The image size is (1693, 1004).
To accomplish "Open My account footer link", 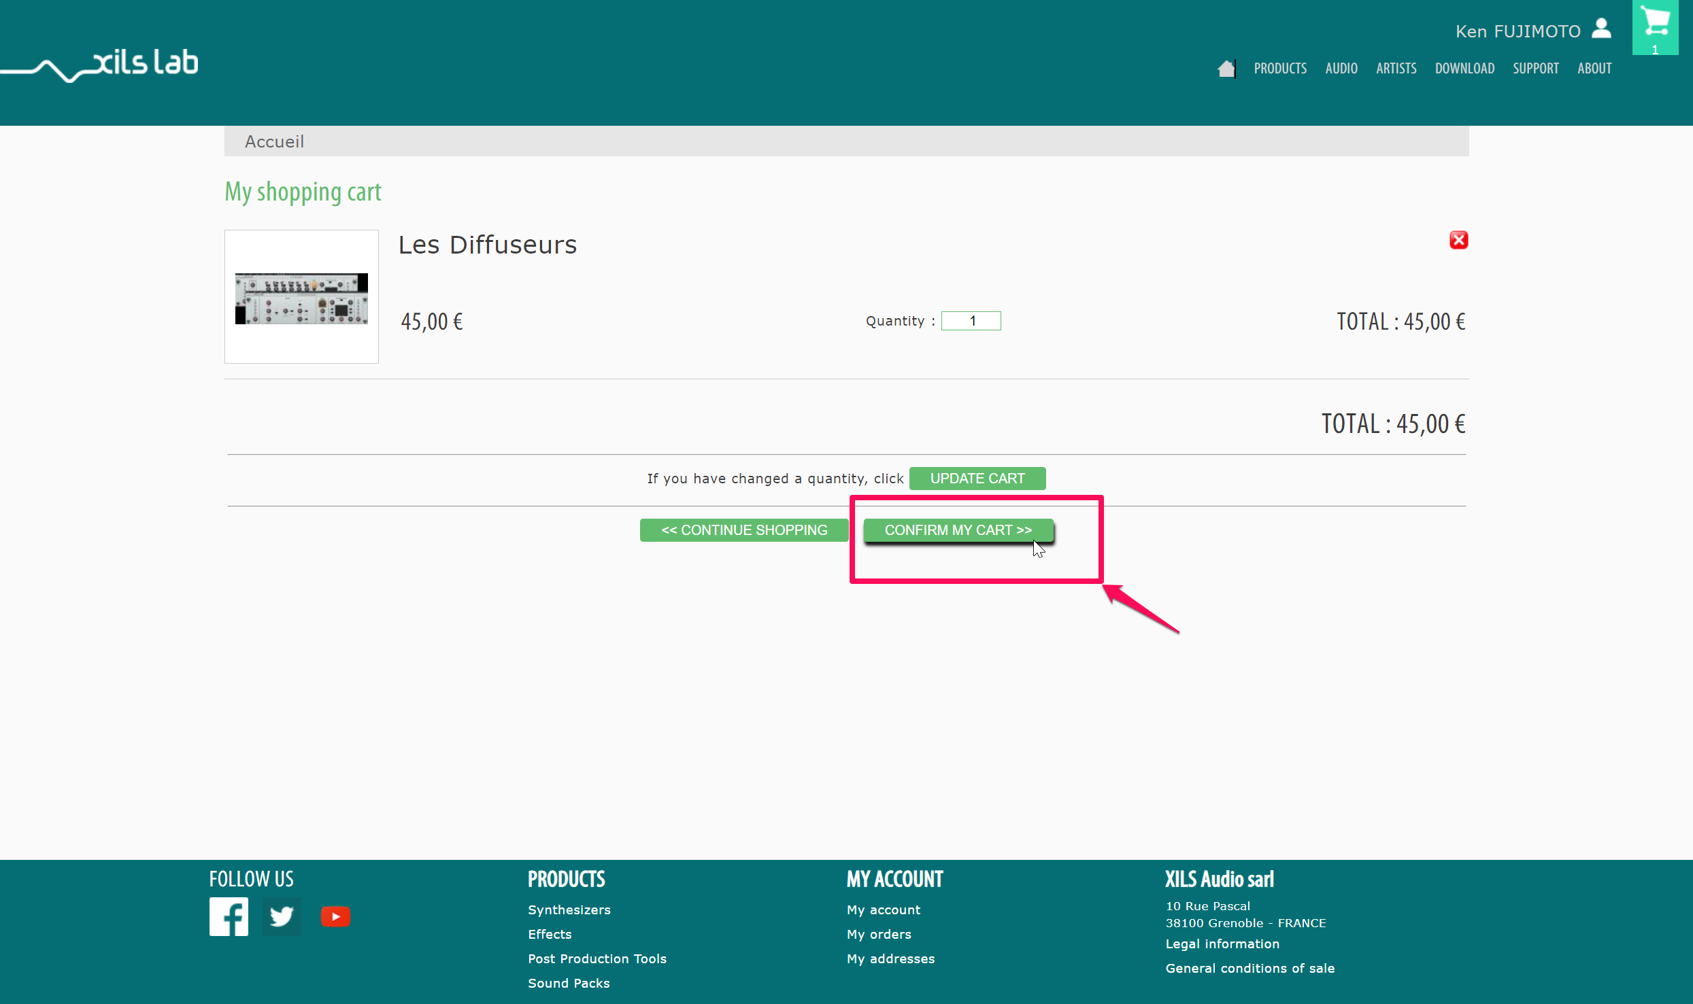I will pos(884,910).
